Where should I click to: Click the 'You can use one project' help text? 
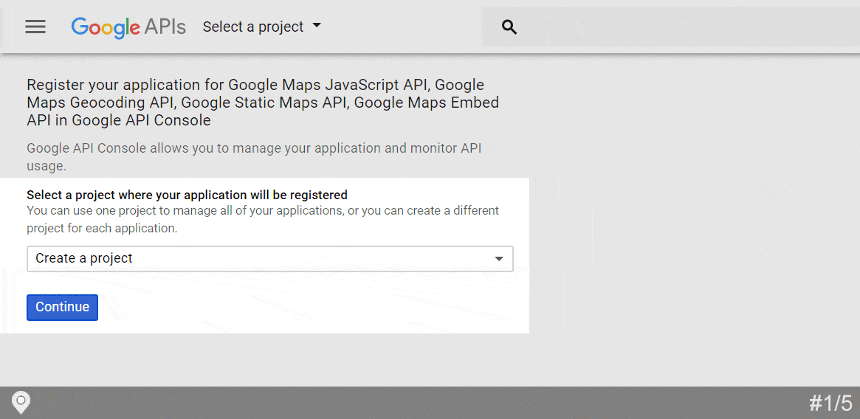click(x=263, y=219)
